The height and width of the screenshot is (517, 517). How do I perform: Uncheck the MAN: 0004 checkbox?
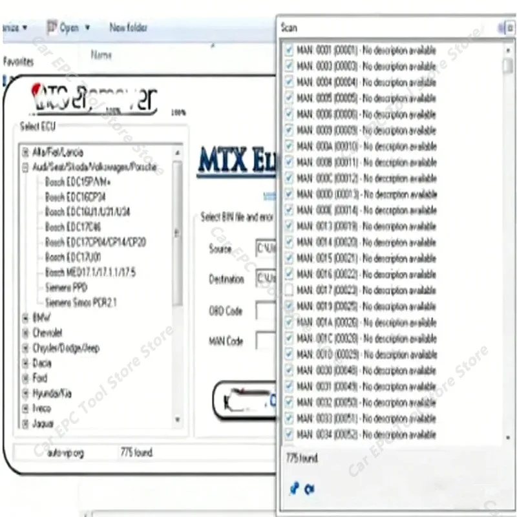coord(289,82)
